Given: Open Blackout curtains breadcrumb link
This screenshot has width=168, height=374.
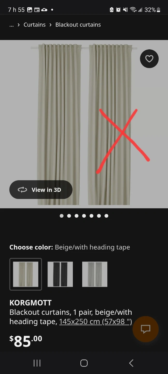Looking at the screenshot, I should click(x=78, y=25).
